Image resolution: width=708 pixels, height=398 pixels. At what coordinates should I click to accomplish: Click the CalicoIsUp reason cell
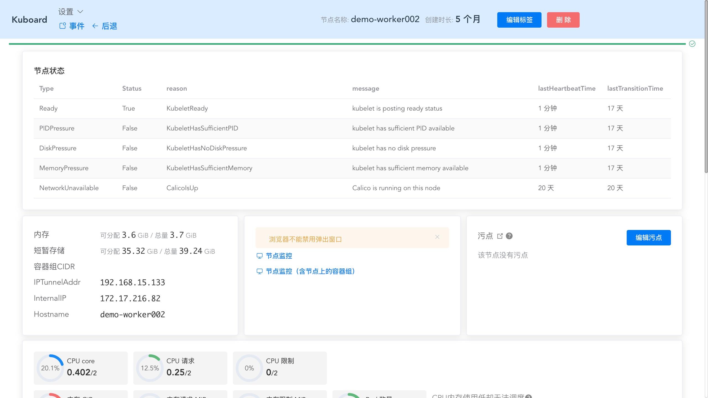point(182,188)
